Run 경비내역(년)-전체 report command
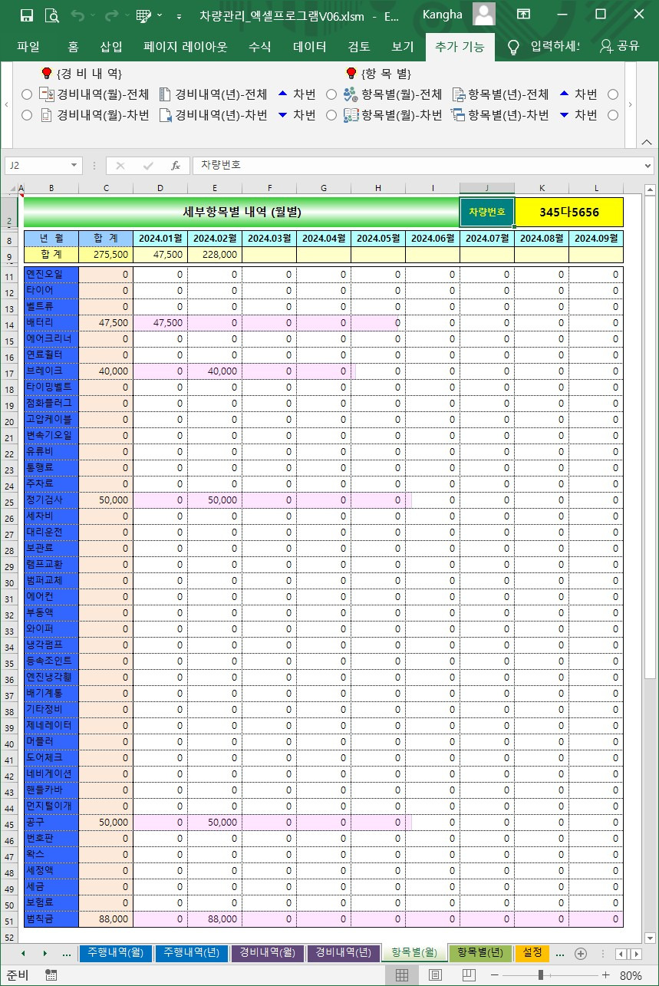Viewport: 659px width, 986px height. tap(213, 94)
